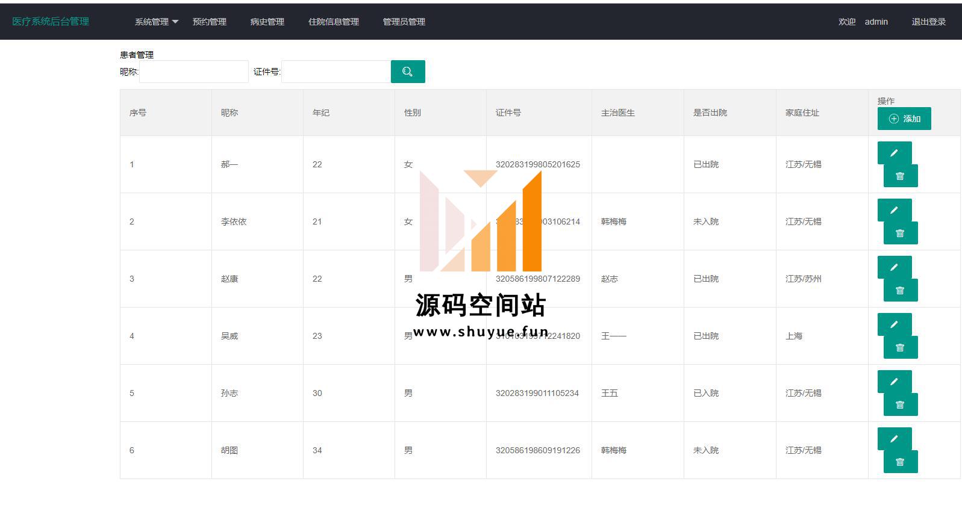Viewport: 962px width, 511px height.
Task: Open the 预约管理 menu
Action: (209, 22)
